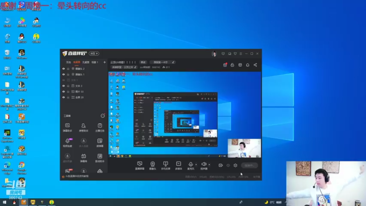Open the mode pill next to logo
366x206 pixels.
(x=94, y=54)
